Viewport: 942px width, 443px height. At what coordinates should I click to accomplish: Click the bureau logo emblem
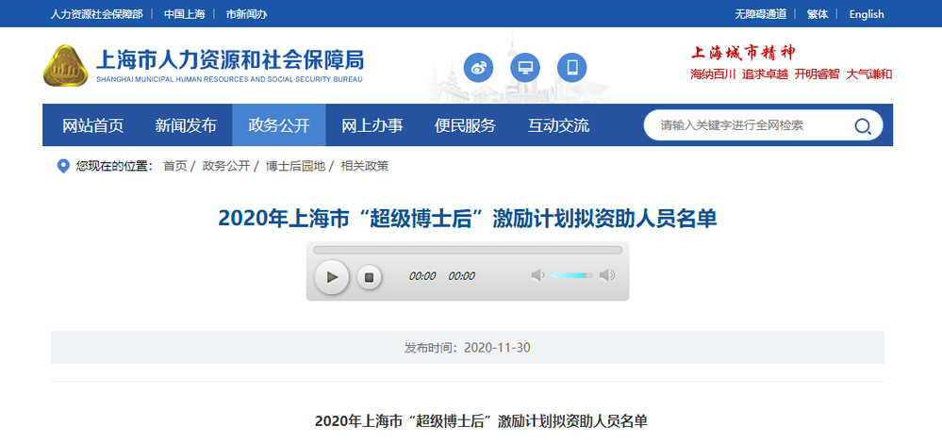(66, 65)
